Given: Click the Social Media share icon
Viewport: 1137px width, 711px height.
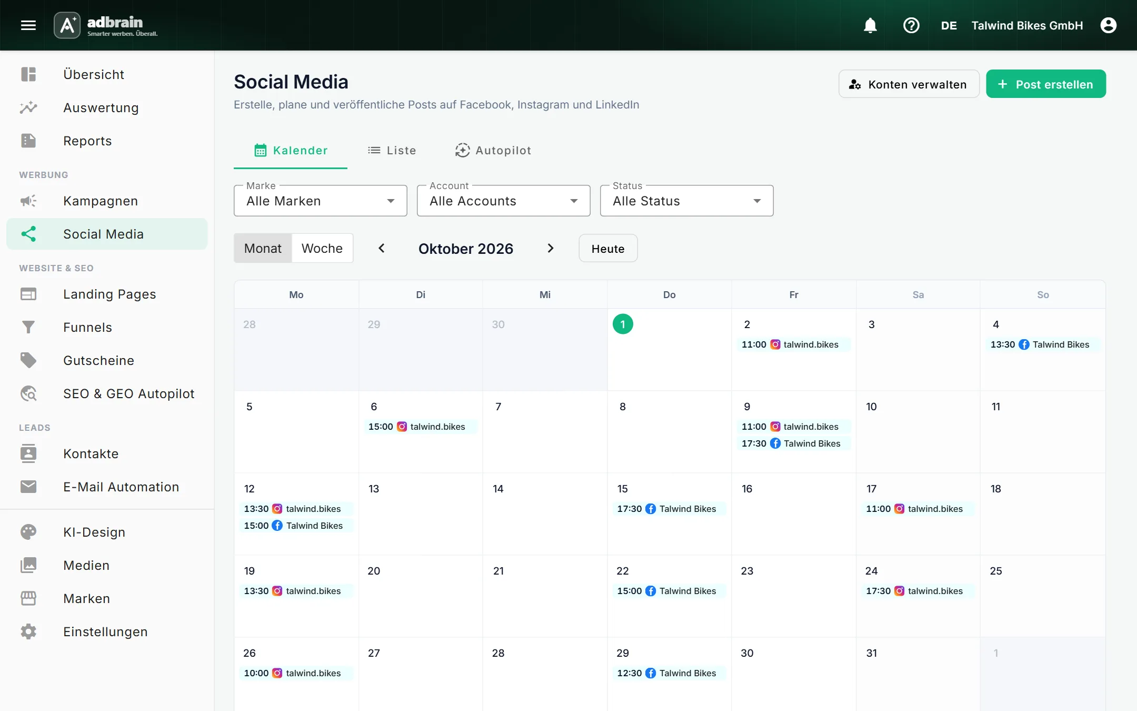Looking at the screenshot, I should click(x=28, y=234).
